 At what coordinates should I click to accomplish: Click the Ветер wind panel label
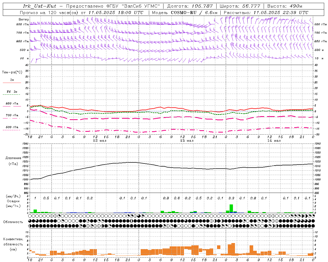[x=24, y=19]
